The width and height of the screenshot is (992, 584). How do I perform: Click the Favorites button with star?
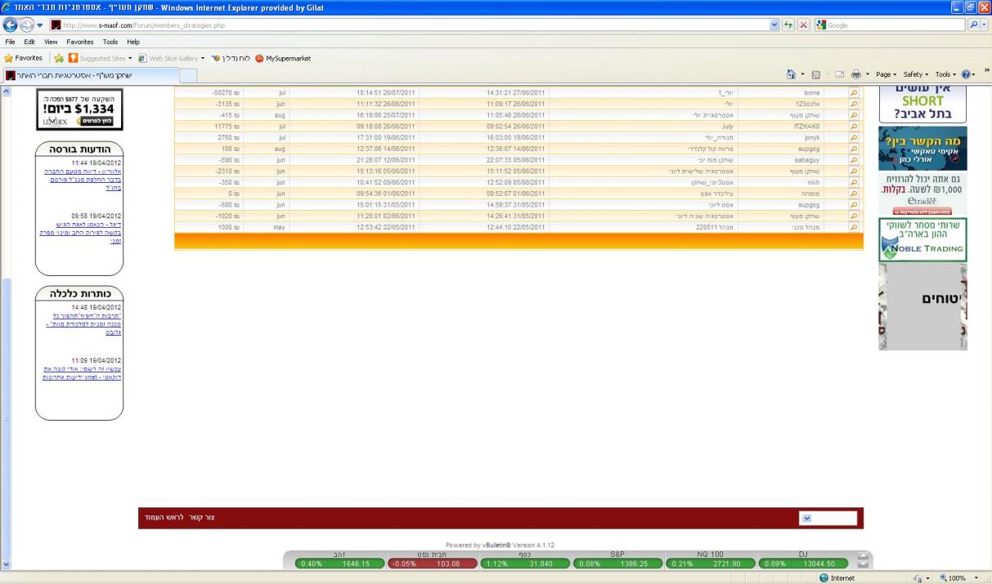24,58
